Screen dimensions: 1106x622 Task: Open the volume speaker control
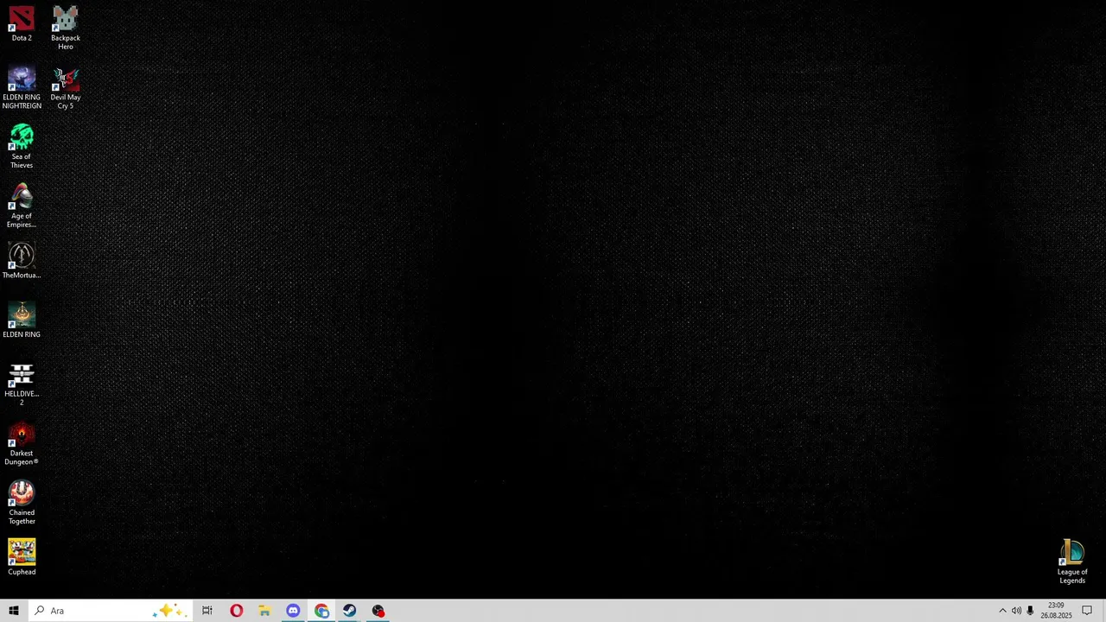[x=1016, y=611]
